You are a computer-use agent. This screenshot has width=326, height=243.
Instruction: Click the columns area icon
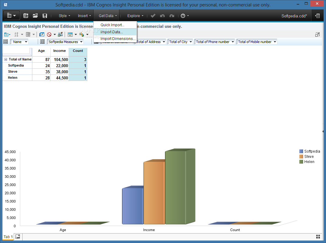[42, 42]
